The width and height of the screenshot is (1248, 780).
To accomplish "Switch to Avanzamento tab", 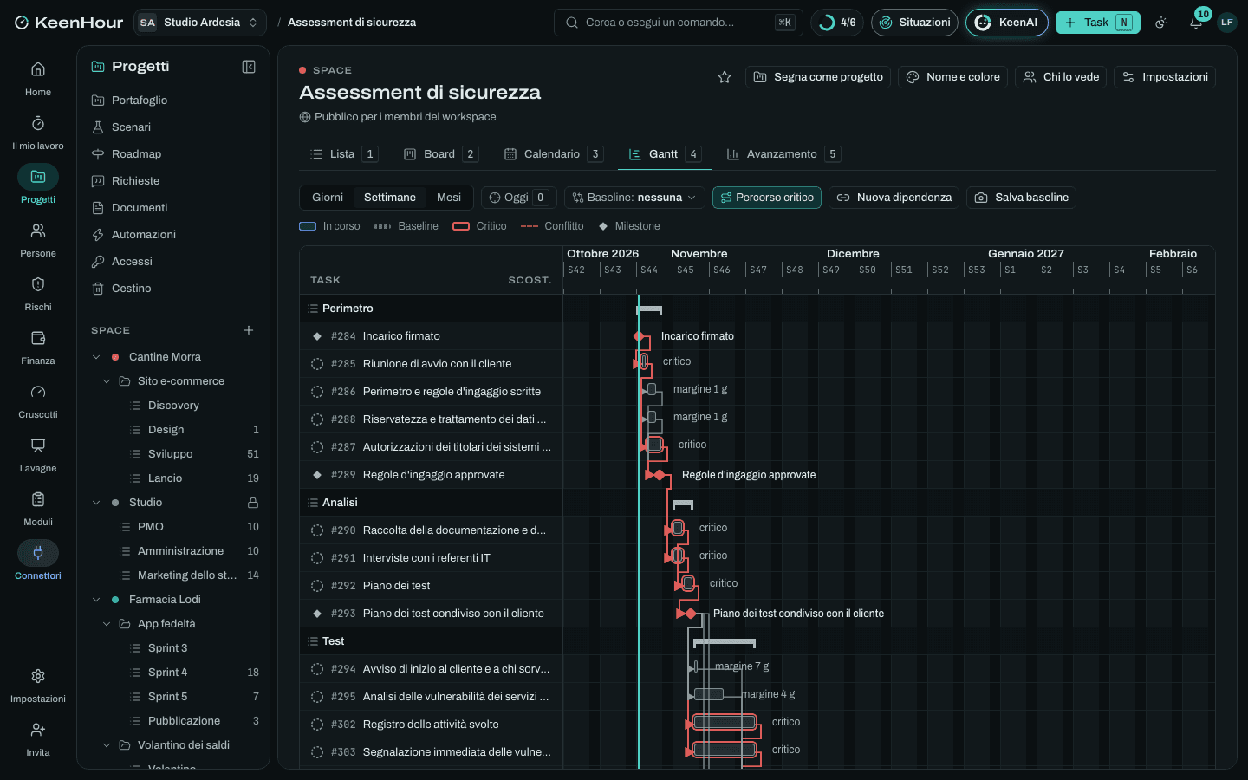I will [x=783, y=154].
